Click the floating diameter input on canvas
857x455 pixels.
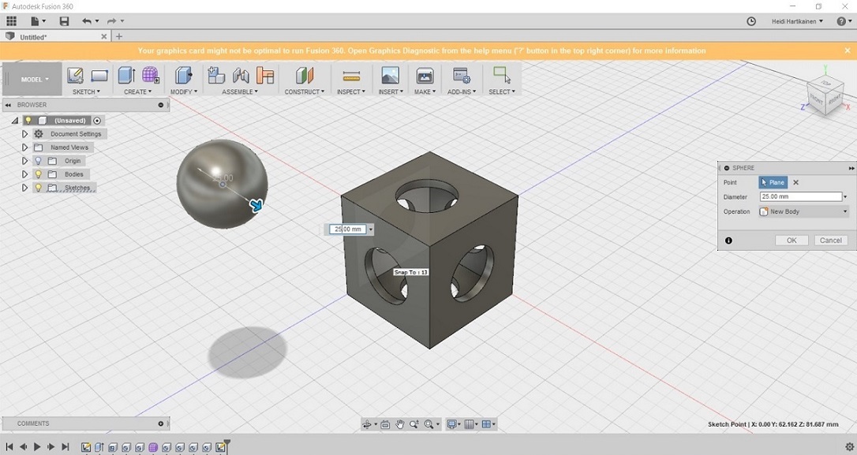[x=347, y=229]
